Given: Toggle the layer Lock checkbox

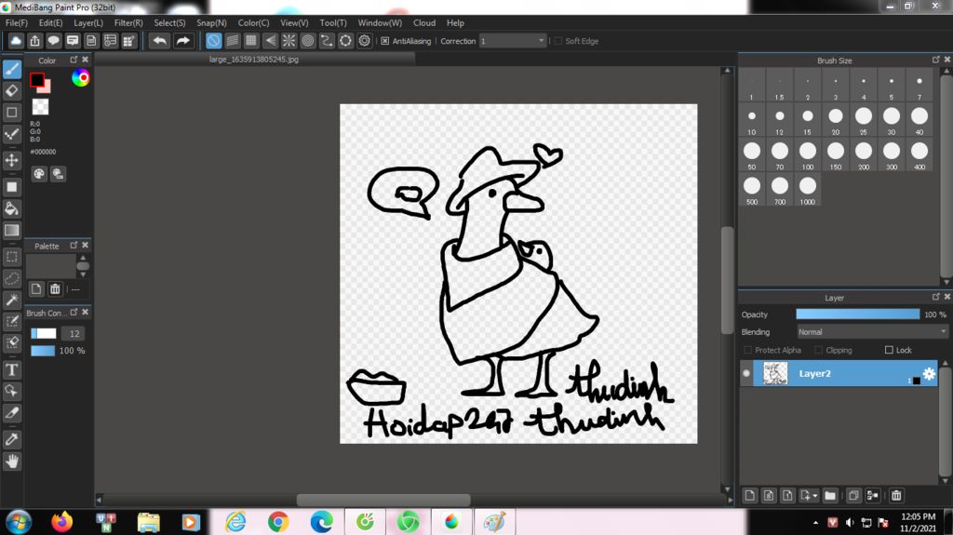Looking at the screenshot, I should pos(889,350).
